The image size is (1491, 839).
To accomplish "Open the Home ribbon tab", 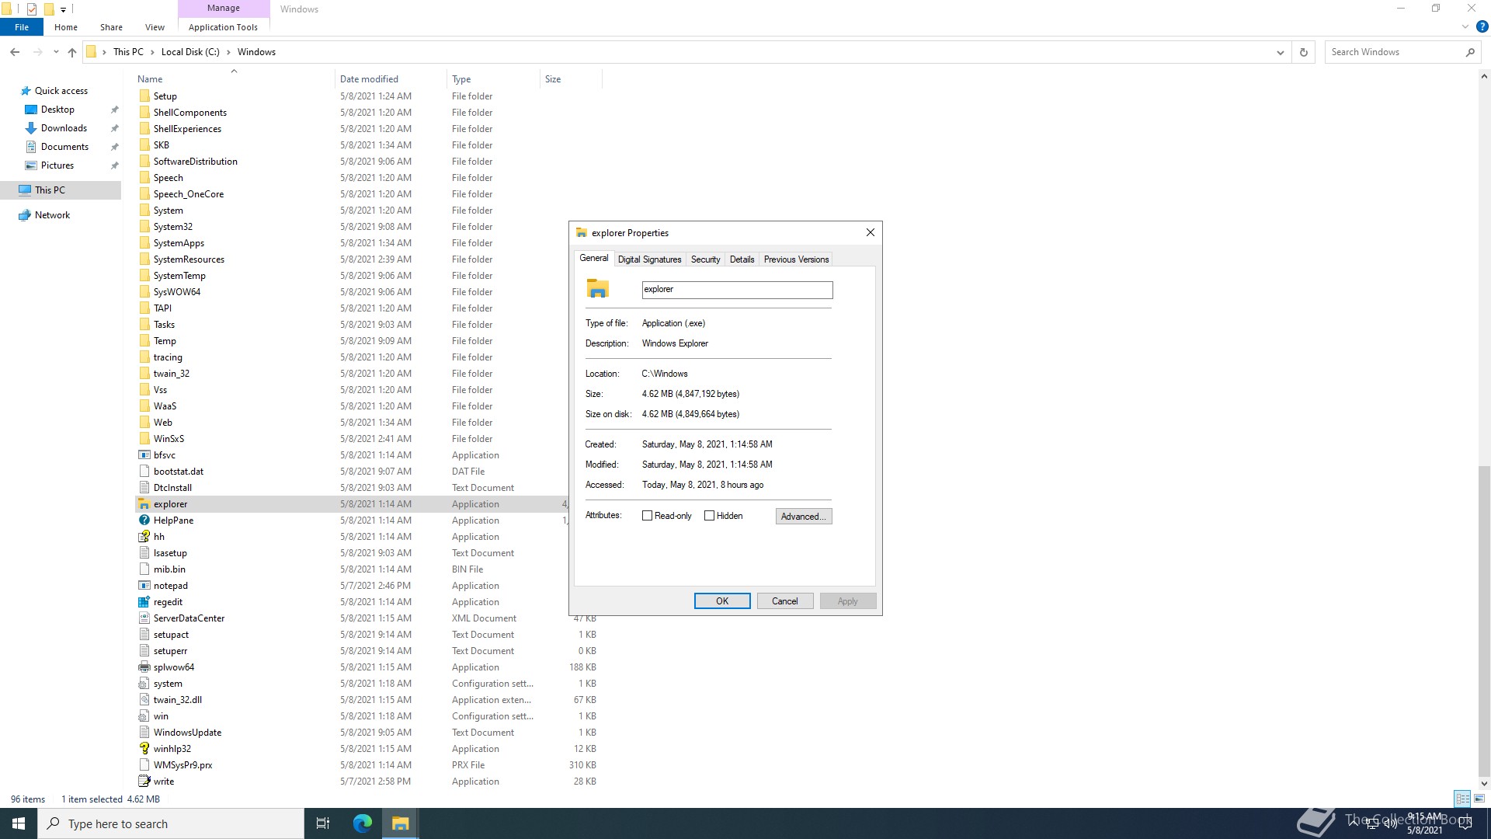I will tap(66, 27).
